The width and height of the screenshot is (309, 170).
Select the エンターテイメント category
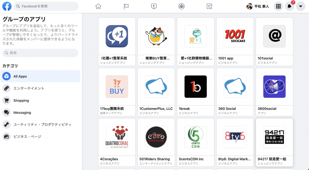pyautogui.click(x=40, y=88)
